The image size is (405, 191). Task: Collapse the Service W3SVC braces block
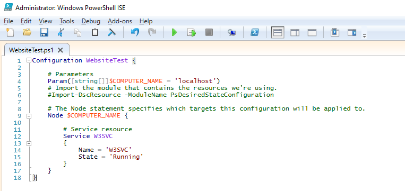pos(29,143)
